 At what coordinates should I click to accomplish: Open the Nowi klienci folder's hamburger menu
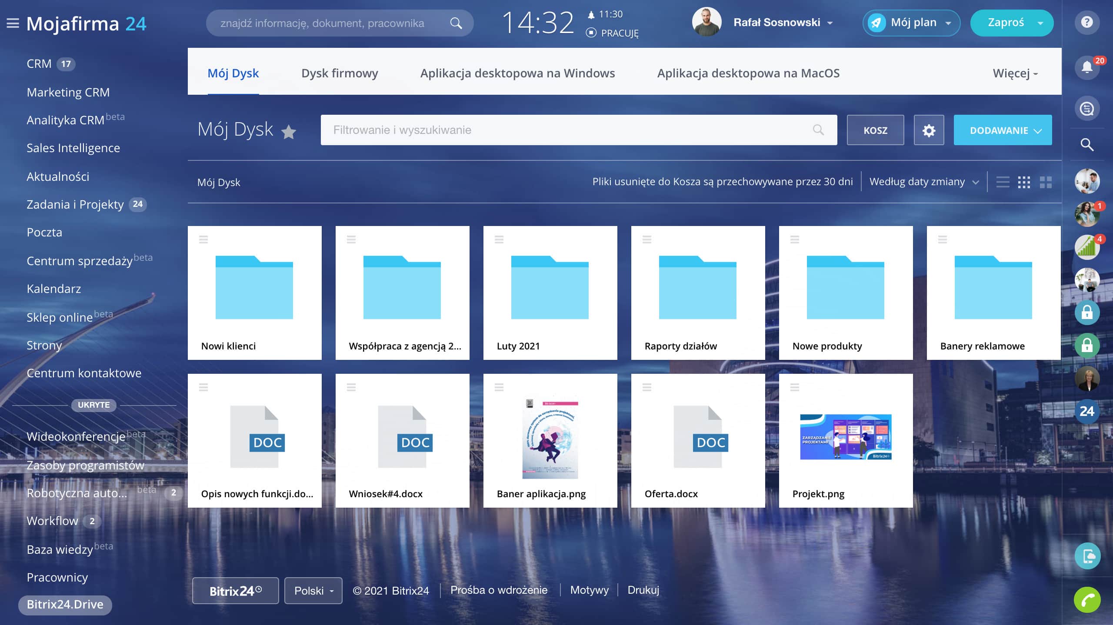(x=203, y=239)
